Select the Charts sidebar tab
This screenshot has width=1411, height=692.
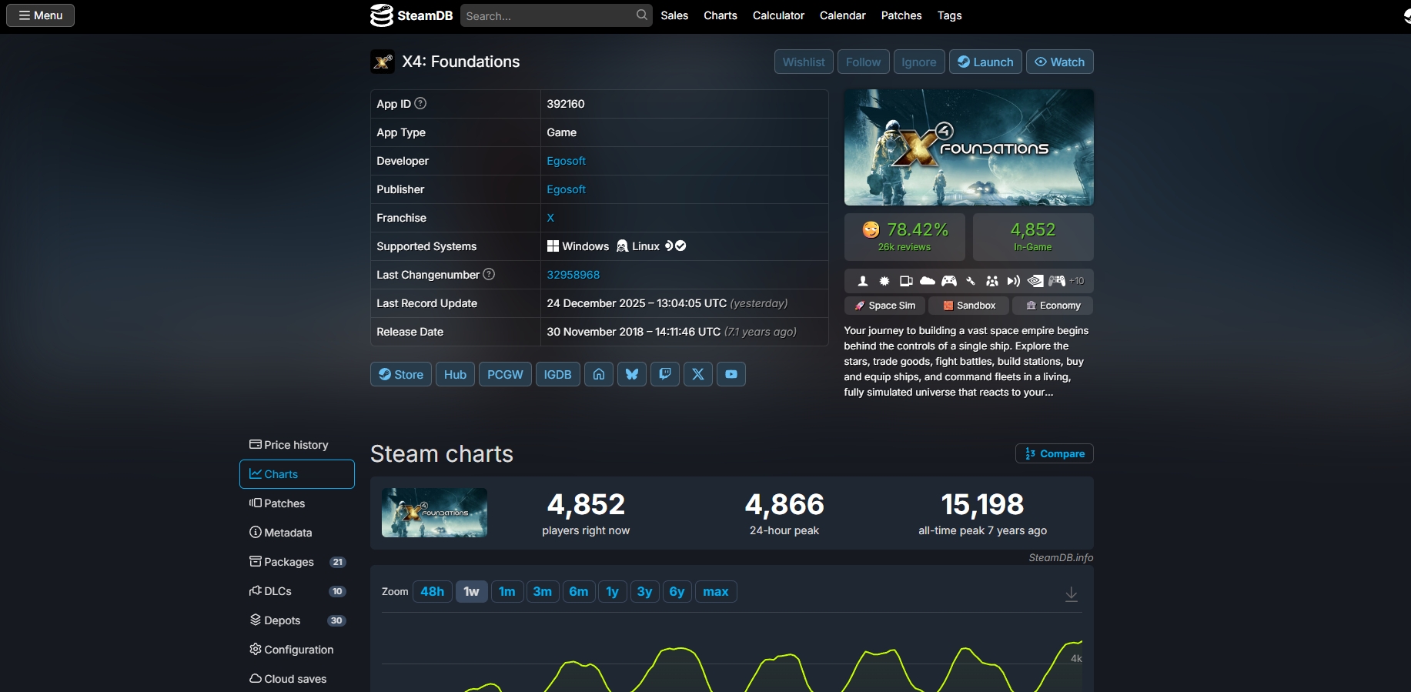click(297, 474)
